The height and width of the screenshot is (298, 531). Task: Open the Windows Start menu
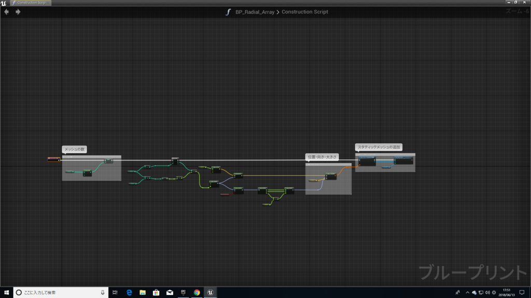[6, 292]
